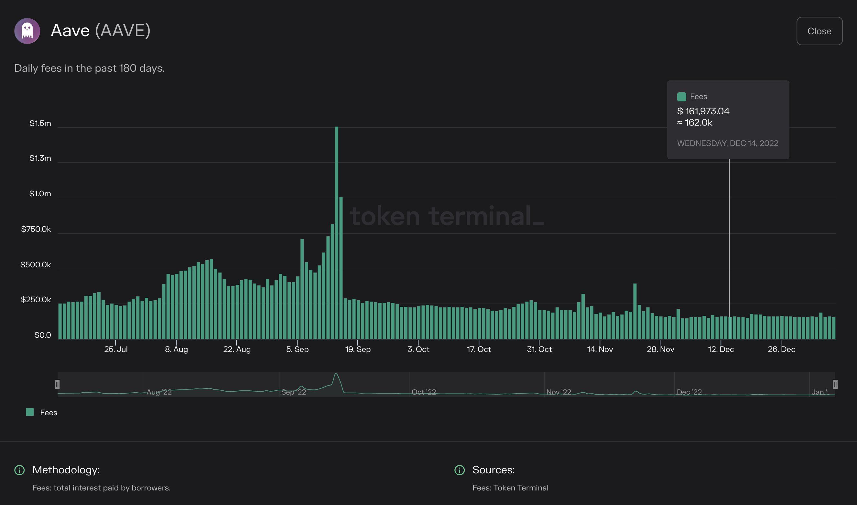This screenshot has height=505, width=857.
Task: Click the green Fees legend swatch
Action: [x=30, y=412]
